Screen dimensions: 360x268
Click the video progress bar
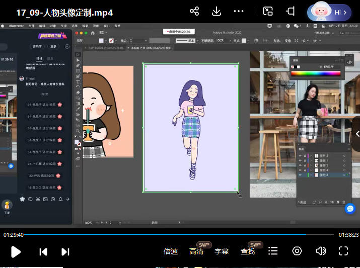point(180,234)
